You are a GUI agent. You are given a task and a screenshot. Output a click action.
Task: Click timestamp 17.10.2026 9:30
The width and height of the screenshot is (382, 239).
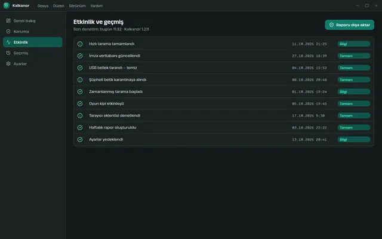click(x=309, y=115)
